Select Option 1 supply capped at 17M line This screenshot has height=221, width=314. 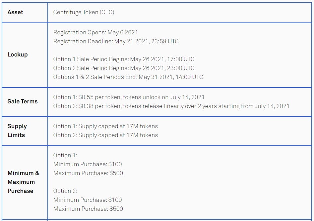pyautogui.click(x=105, y=126)
